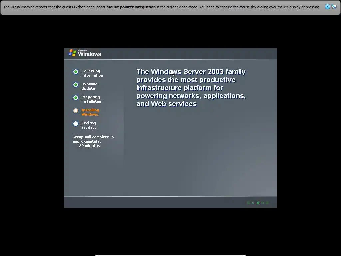This screenshot has width=341, height=256.
Task: Click the orange "Installing Windows" label
Action: pyautogui.click(x=90, y=112)
